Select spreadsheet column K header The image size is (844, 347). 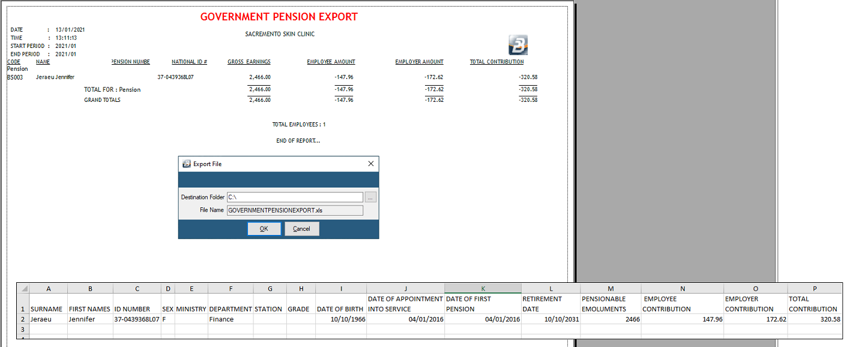pos(483,288)
